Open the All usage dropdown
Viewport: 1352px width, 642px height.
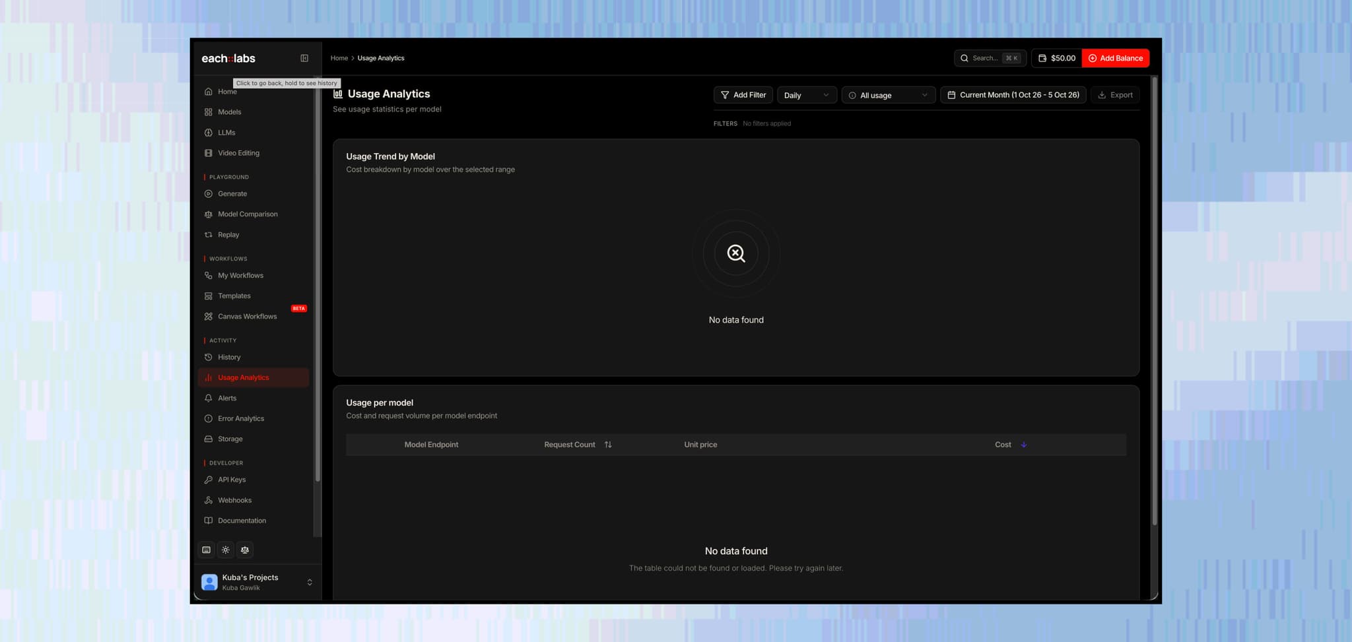(889, 95)
